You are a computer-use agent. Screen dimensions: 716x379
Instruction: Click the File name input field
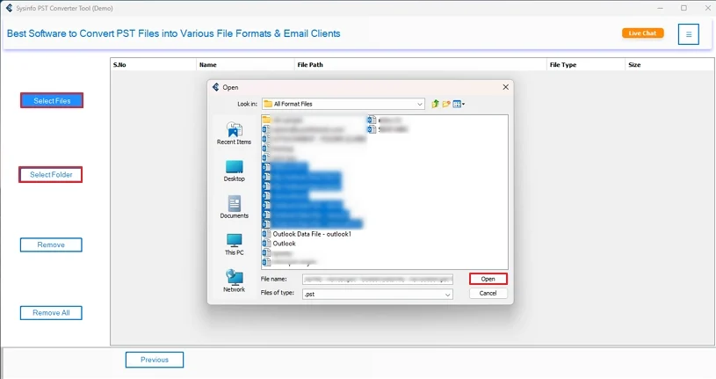[378, 280]
